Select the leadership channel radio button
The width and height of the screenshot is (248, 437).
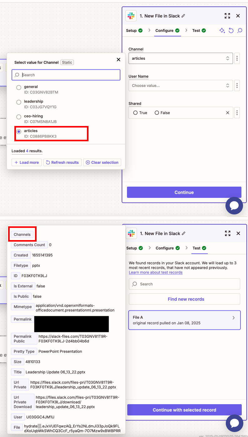tap(19, 102)
